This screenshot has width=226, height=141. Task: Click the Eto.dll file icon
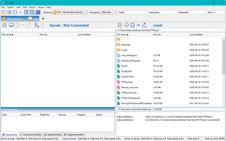pos(118,66)
